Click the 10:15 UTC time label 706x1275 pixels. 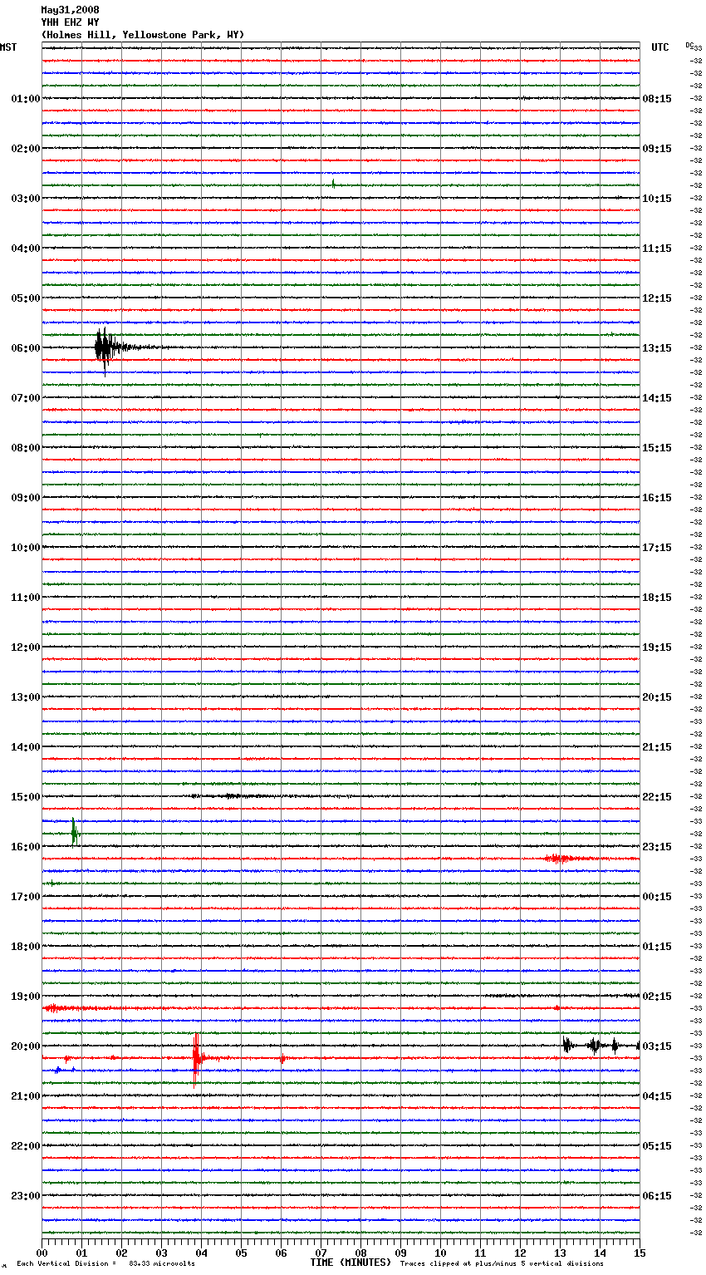657,199
